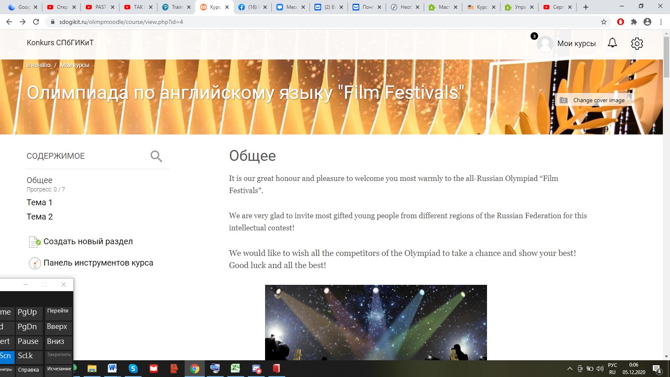Click the Мои курсы breadcrumb link

[75, 65]
